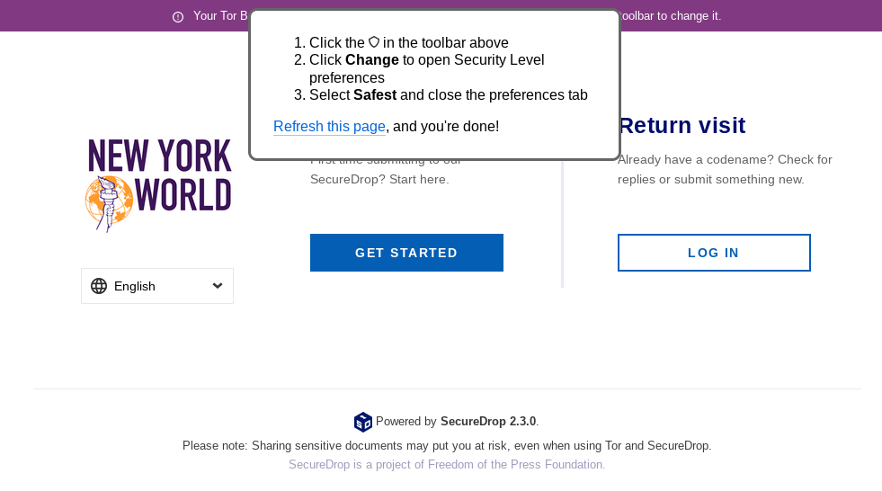Expand the language chevron arrow
The width and height of the screenshot is (882, 491).
coord(218,286)
